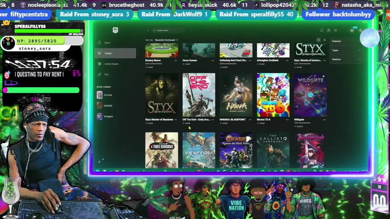Open the wishlist bookmark icon
Image resolution: width=390 pixels, height=219 pixels.
point(321,30)
